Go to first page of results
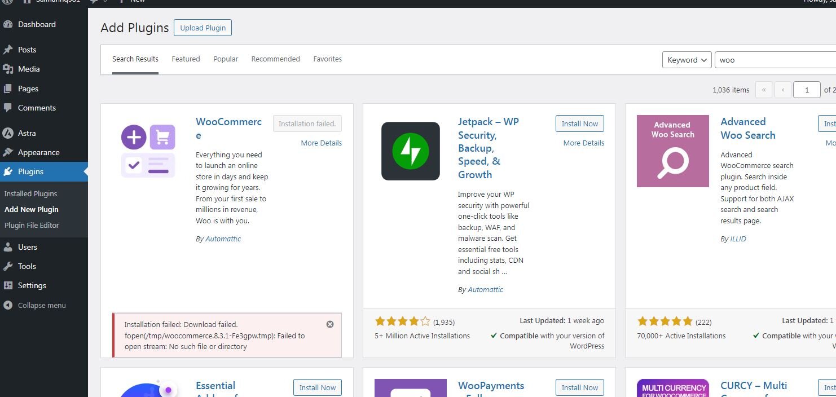The height and width of the screenshot is (397, 836). (x=764, y=90)
